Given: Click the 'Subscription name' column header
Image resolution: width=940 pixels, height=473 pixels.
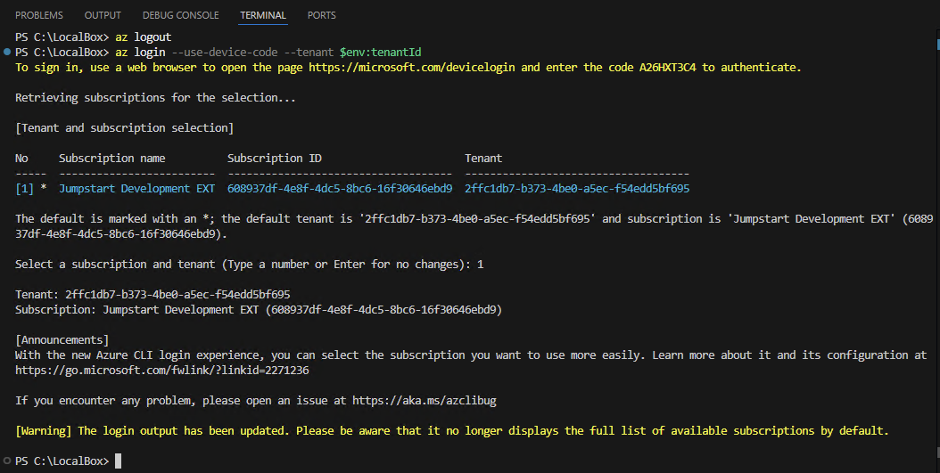Looking at the screenshot, I should click(x=112, y=158).
